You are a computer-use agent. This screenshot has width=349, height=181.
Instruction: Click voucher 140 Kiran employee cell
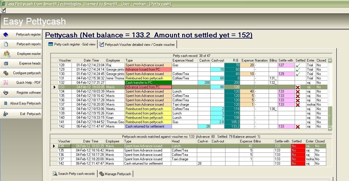point(115,118)
